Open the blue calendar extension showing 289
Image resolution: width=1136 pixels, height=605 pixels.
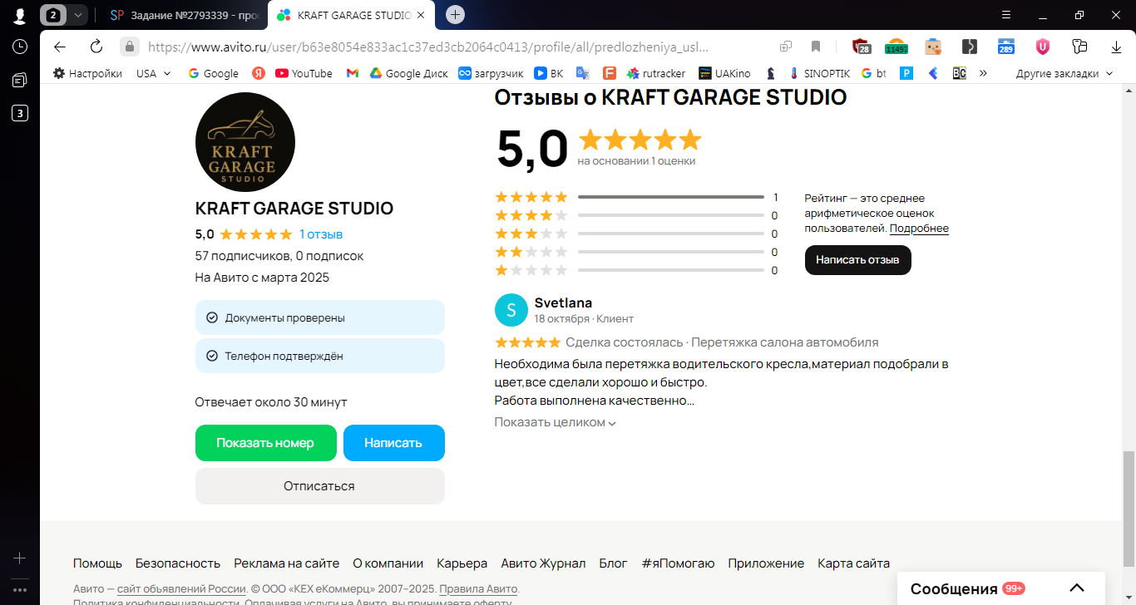point(1006,47)
